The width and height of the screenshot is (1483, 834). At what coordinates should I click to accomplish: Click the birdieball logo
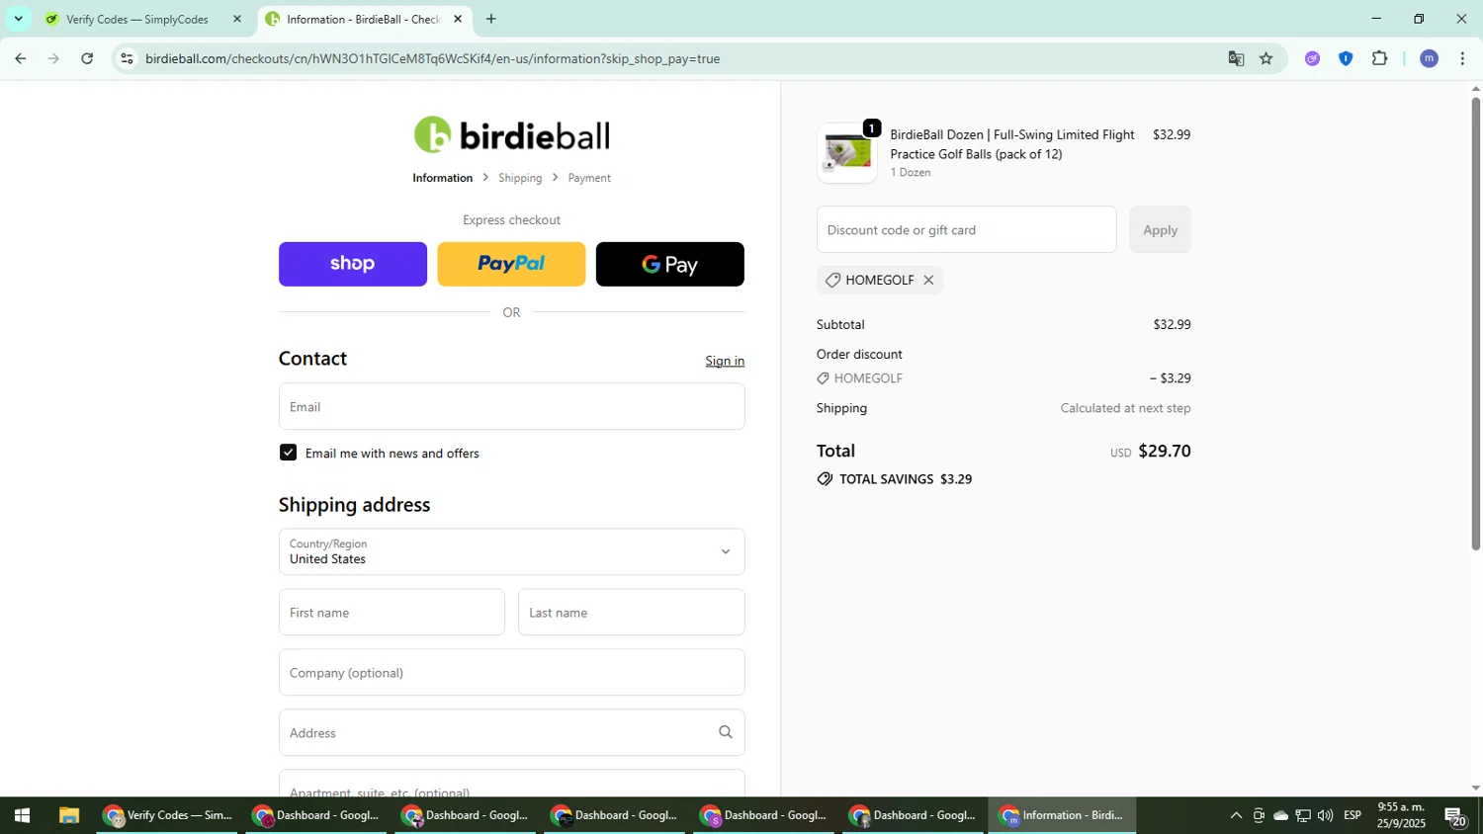511,135
